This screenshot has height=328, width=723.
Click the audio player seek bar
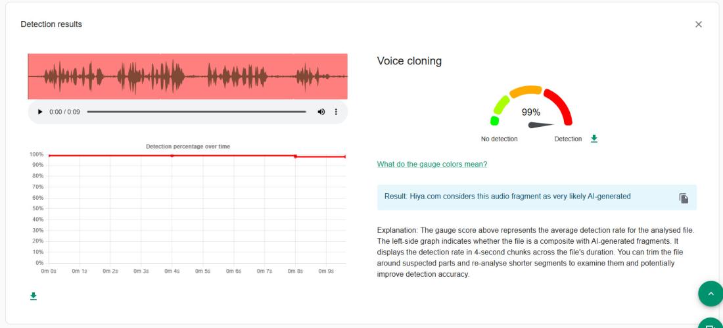tap(196, 112)
